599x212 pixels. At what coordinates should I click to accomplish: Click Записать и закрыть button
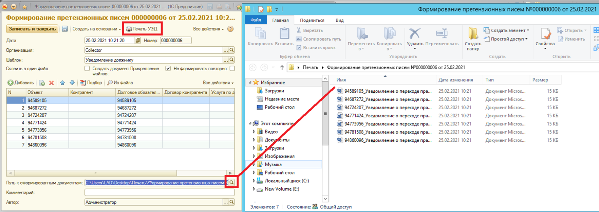[x=32, y=29]
